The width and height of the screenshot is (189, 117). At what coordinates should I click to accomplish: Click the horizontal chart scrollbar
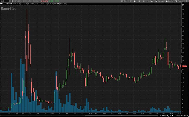tap(122, 116)
